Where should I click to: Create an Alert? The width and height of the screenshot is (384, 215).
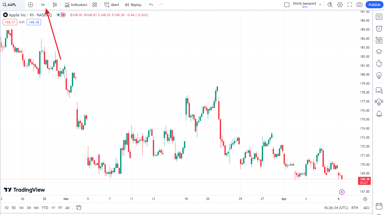pyautogui.click(x=112, y=5)
